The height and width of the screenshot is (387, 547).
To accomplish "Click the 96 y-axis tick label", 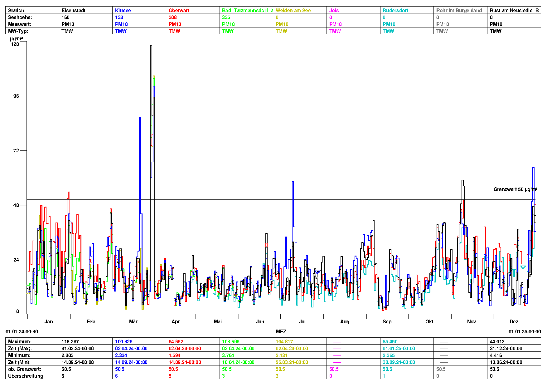I will click(16, 96).
